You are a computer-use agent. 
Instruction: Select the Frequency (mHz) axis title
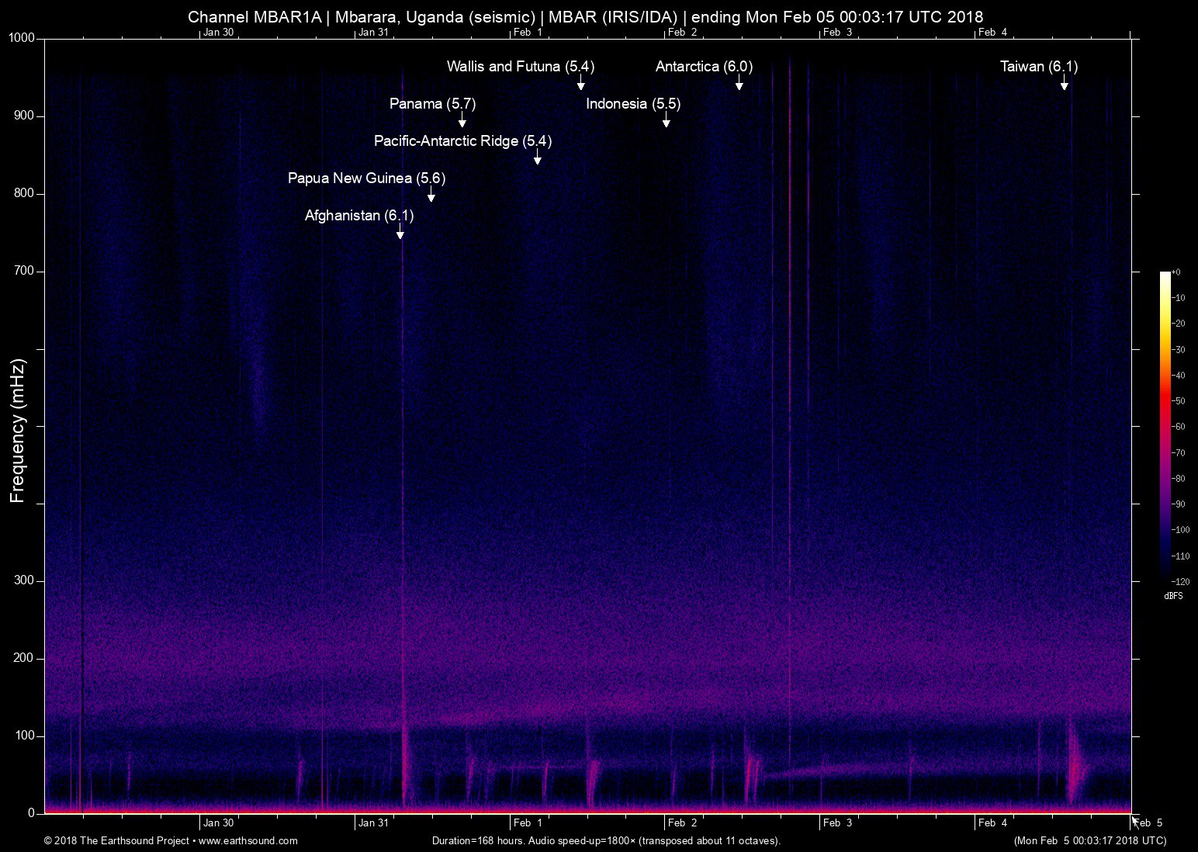click(x=18, y=430)
